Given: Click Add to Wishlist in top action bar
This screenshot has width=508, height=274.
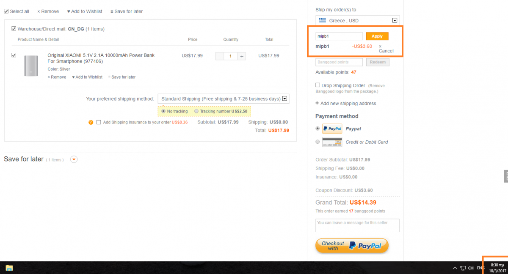Looking at the screenshot, I should pyautogui.click(x=85, y=11).
